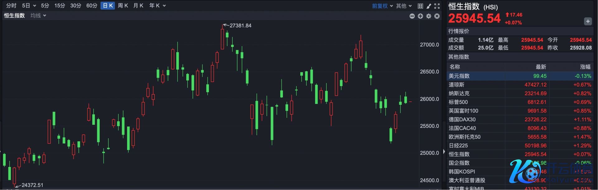Screen dimensions: 598x190
Task: Click the 日经225 index row
Action: (x=520, y=146)
